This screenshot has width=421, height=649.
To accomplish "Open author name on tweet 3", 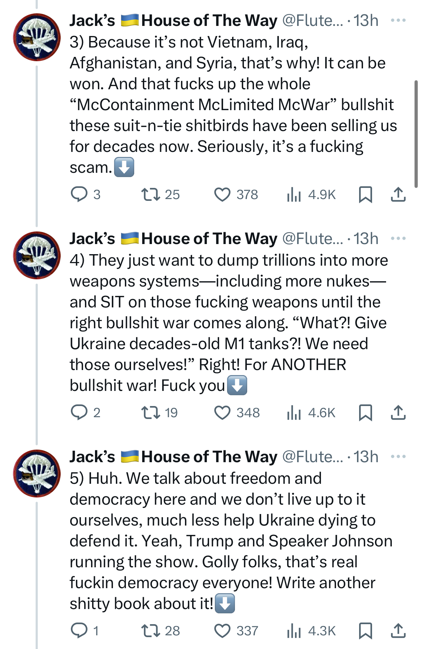I will [x=173, y=21].
